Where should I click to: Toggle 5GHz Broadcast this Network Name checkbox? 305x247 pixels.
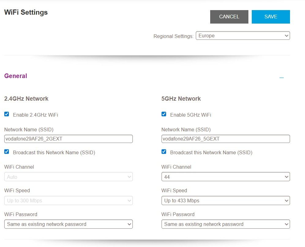pyautogui.click(x=164, y=152)
